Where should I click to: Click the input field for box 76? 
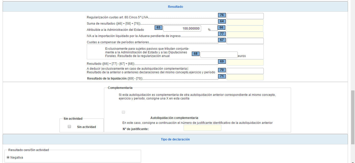[245, 16]
